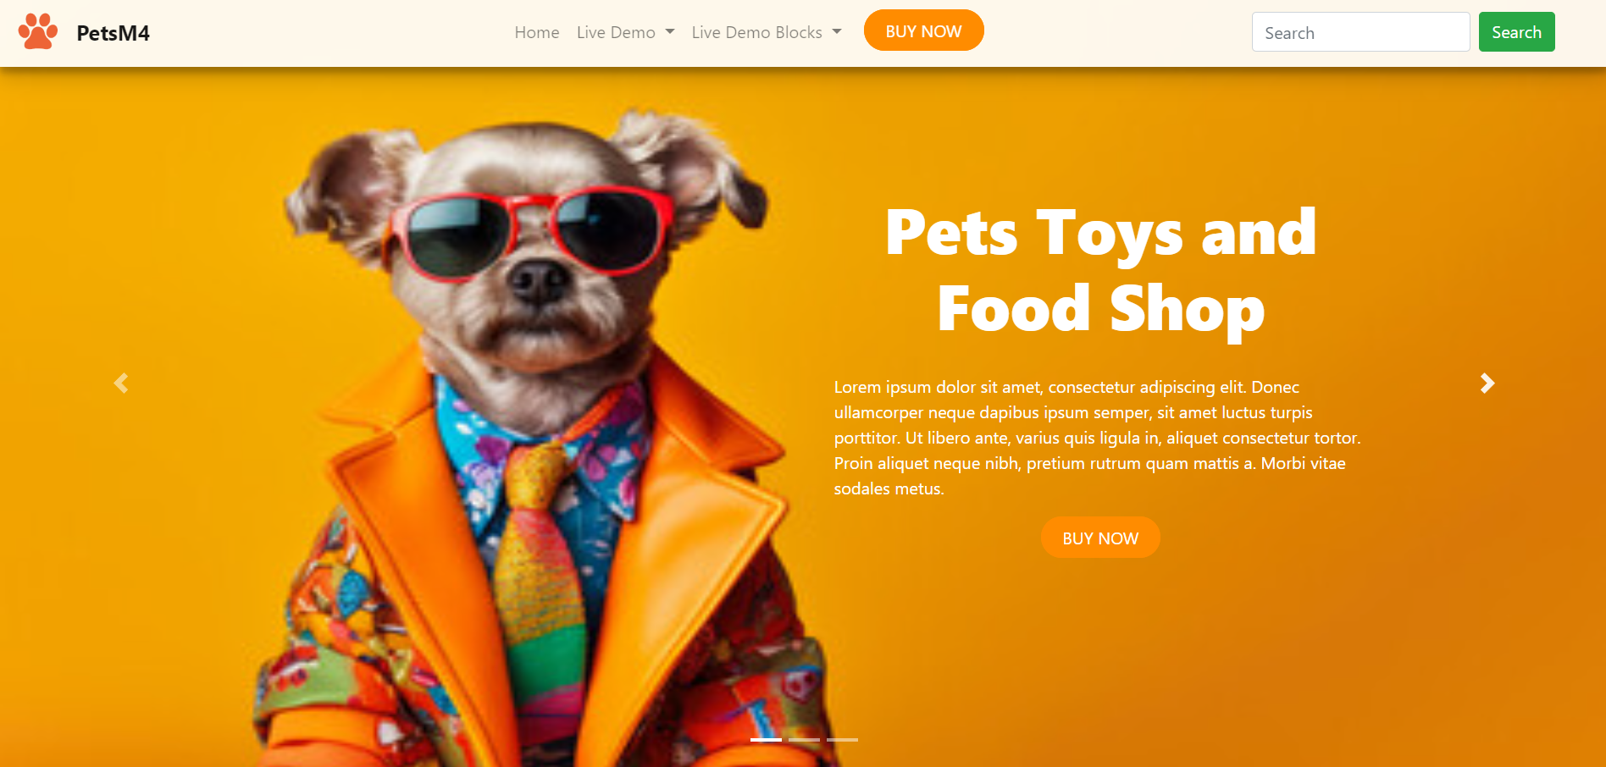Image resolution: width=1606 pixels, height=767 pixels.
Task: Go to previous carousel slide arrow
Action: [121, 383]
